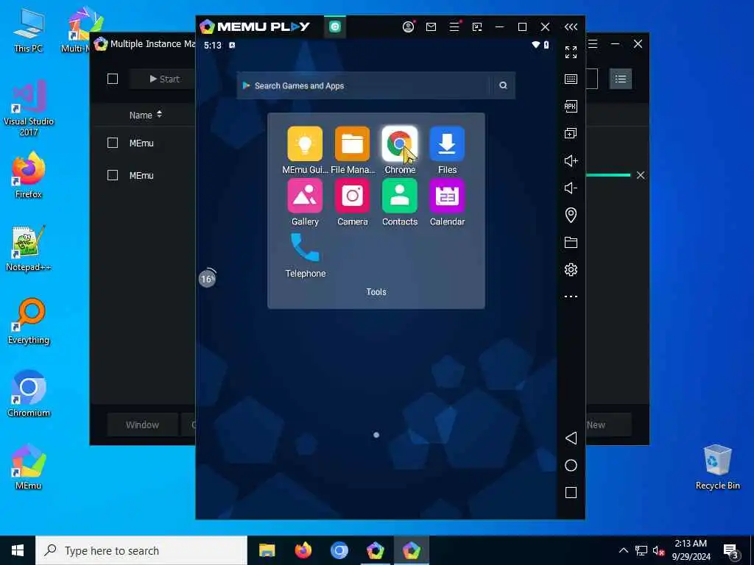754x565 pixels.
Task: Click the search magnifier in Search Games bar
Action: tap(503, 85)
